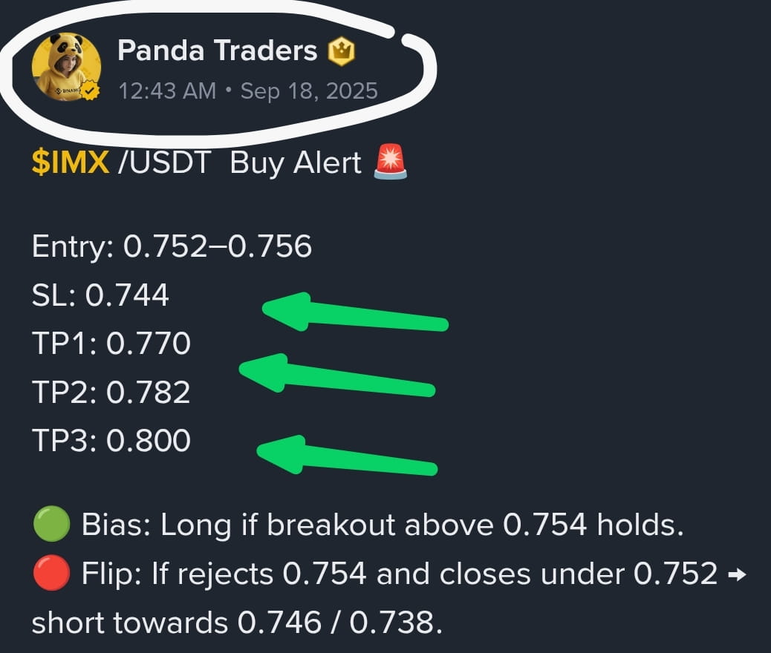Image resolution: width=771 pixels, height=653 pixels.
Task: Click the green arrow pointing at SL
Action: (x=355, y=312)
